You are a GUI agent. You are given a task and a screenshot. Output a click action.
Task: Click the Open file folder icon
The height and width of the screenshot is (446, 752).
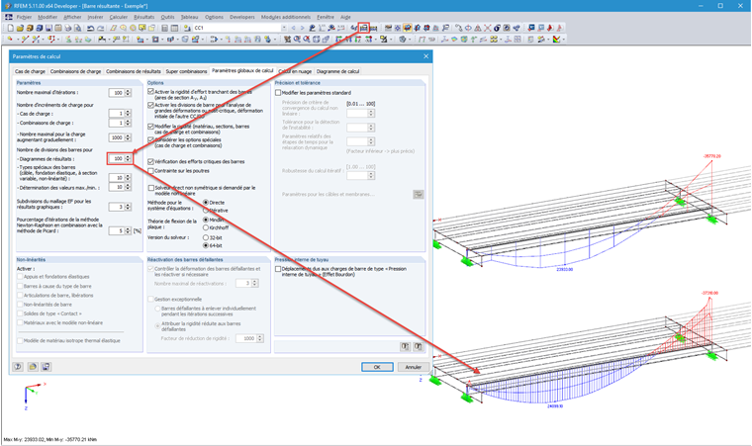(20, 28)
